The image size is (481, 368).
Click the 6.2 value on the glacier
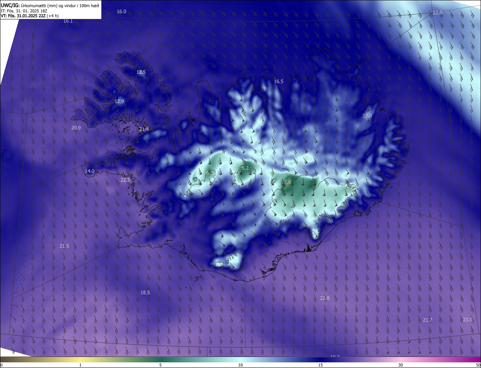click(x=210, y=173)
